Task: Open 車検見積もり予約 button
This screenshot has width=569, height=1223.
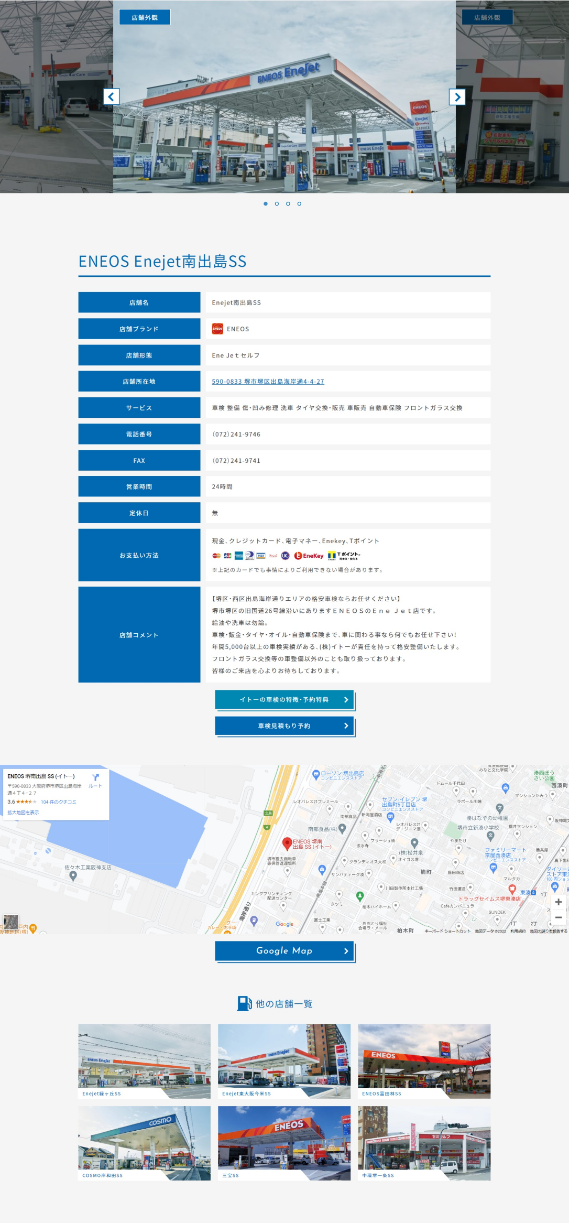Action: (x=284, y=726)
